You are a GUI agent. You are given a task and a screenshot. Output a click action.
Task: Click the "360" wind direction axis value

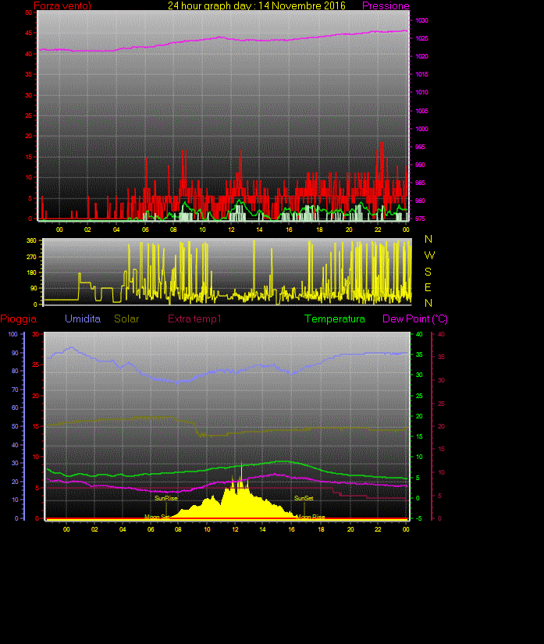[31, 240]
